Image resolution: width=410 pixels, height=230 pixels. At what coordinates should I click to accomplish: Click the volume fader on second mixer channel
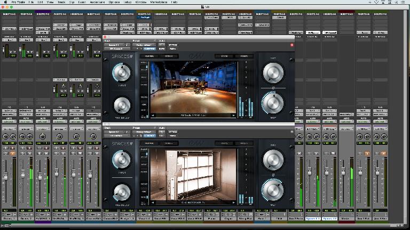click(x=23, y=174)
